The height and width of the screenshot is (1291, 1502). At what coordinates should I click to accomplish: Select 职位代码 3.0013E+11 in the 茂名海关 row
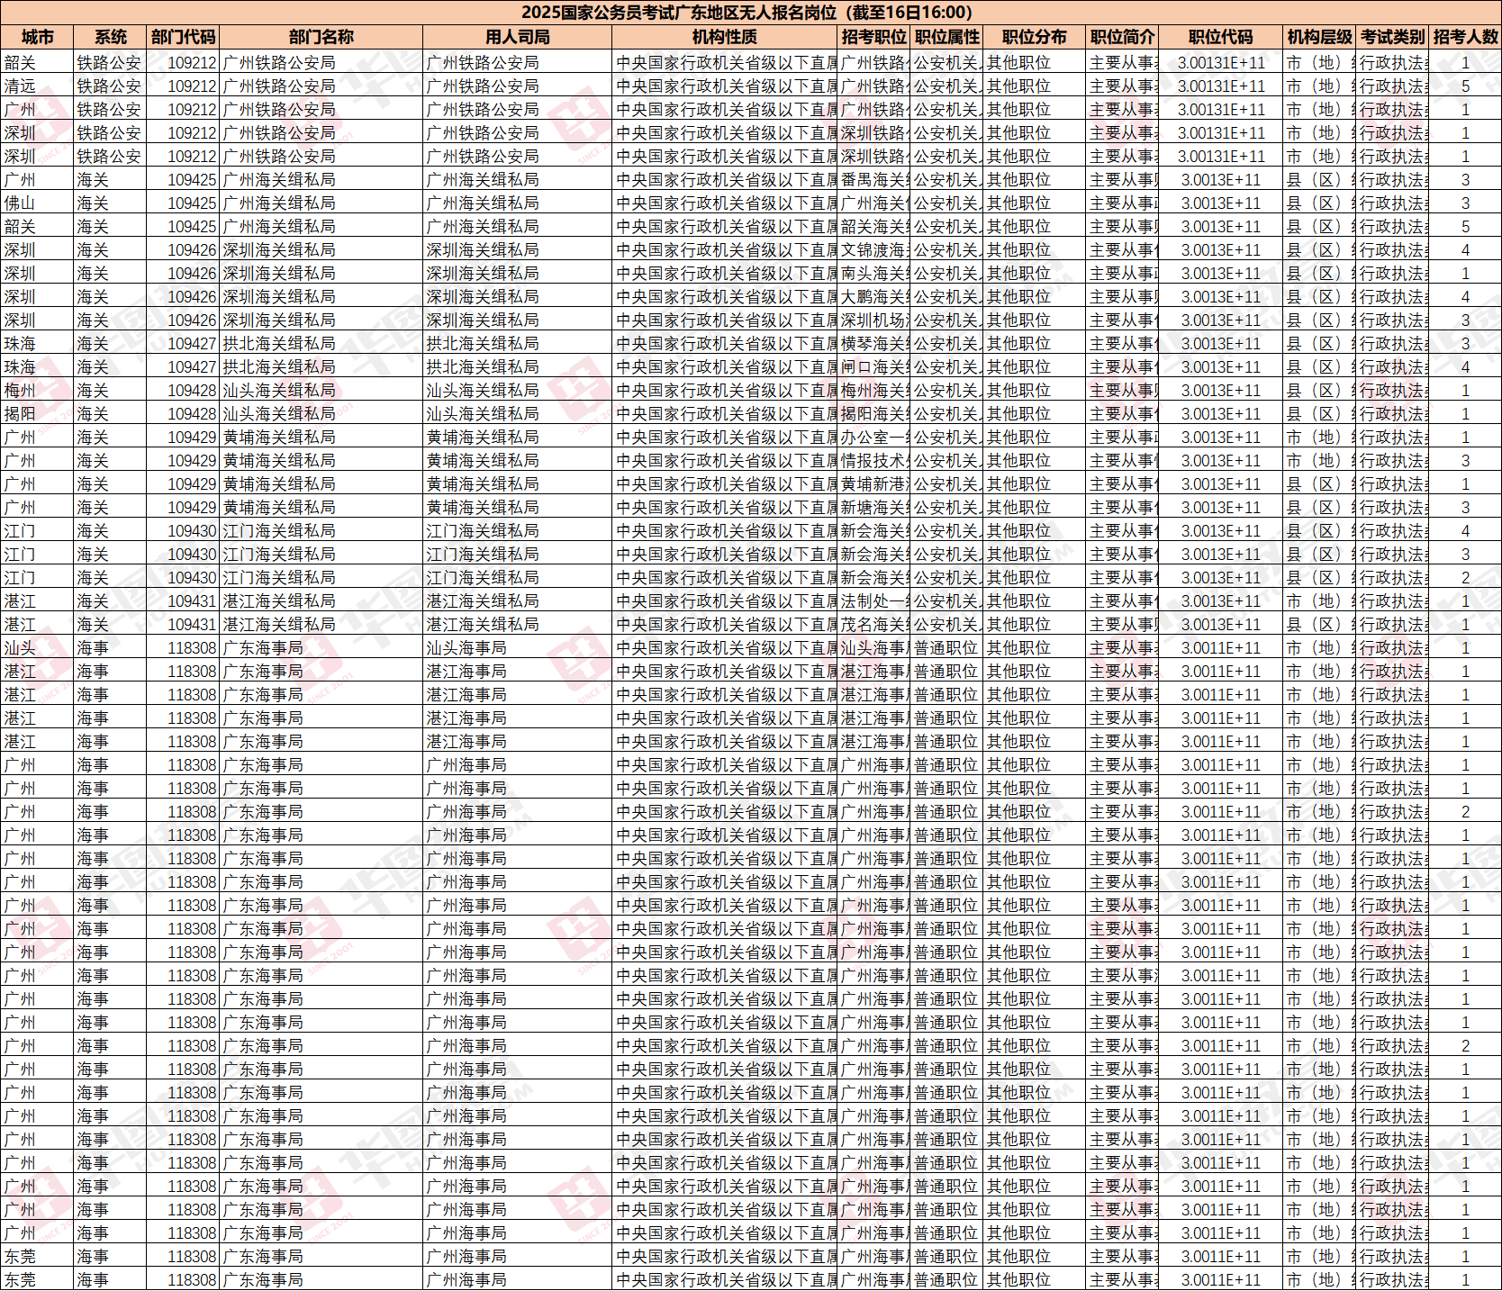coord(1221,625)
